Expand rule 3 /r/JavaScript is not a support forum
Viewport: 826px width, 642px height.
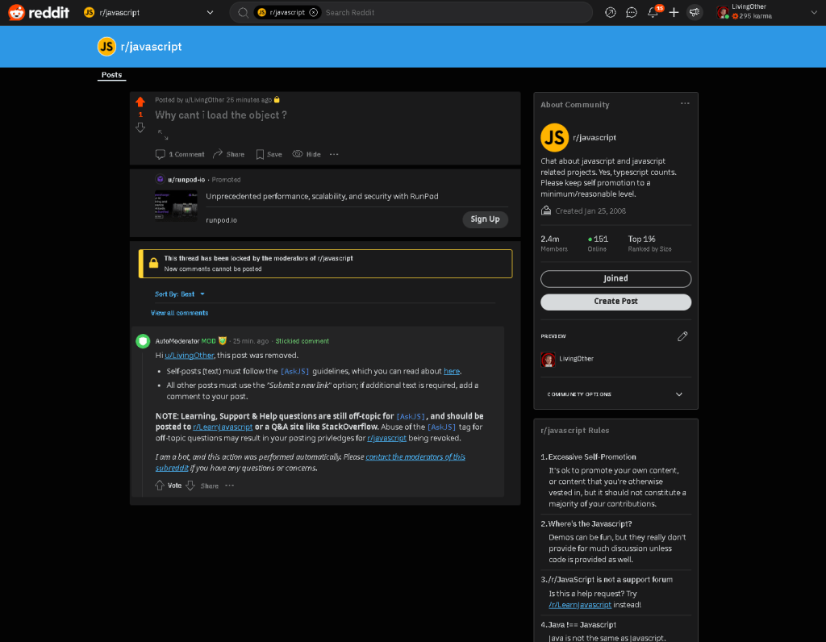click(x=615, y=579)
